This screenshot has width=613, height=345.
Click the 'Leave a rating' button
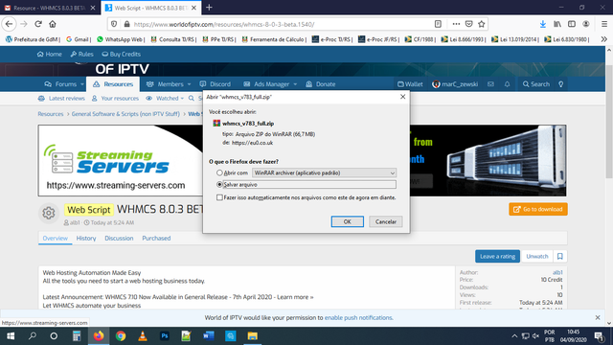pyautogui.click(x=497, y=256)
